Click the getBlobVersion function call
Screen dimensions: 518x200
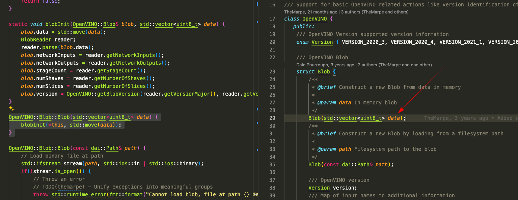tap(118, 94)
